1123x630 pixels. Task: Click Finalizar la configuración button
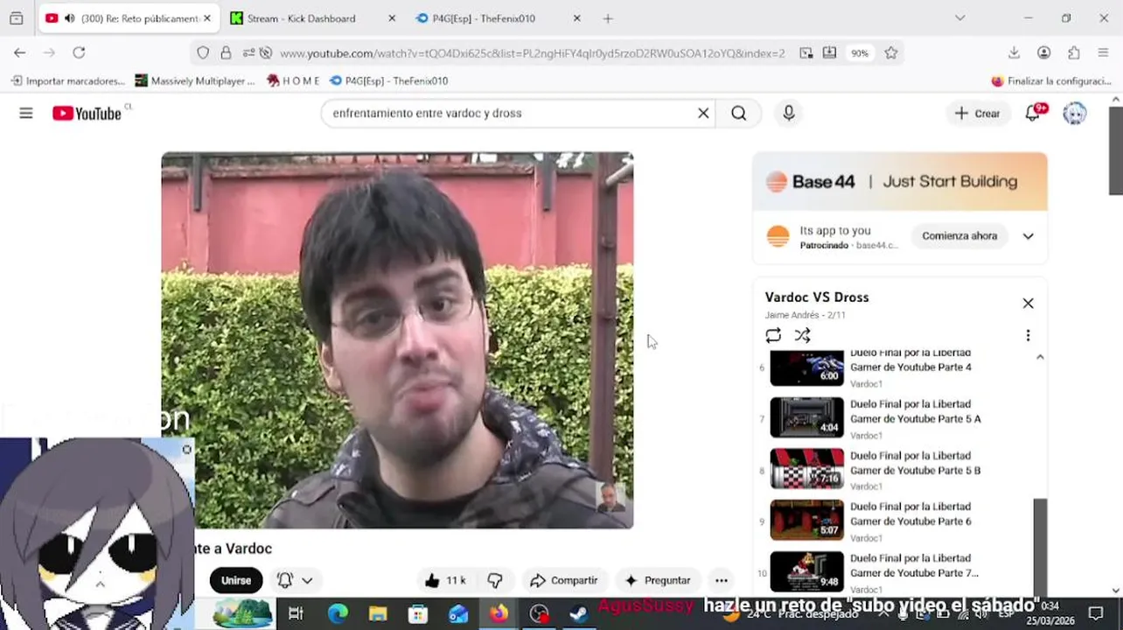point(1051,80)
